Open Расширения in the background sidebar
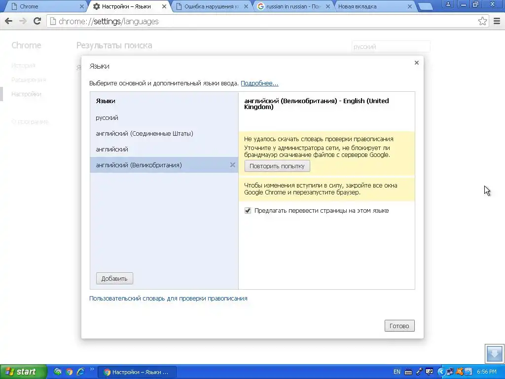Viewport: 505px width, 379px height. point(29,79)
